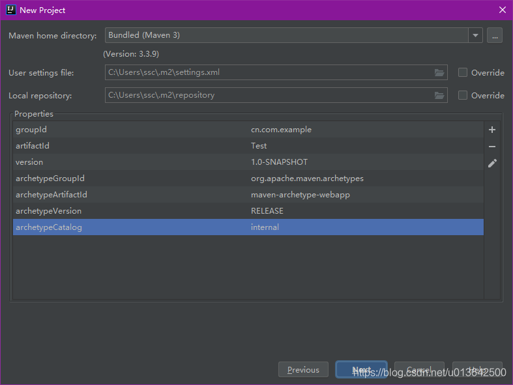Close the New Project dialog

(x=503, y=10)
